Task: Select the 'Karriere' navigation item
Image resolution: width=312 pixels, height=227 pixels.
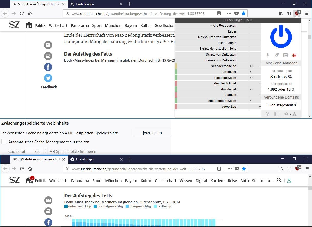Action: (217, 181)
